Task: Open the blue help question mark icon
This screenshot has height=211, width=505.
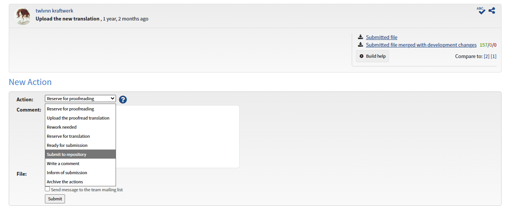Action: [x=123, y=99]
